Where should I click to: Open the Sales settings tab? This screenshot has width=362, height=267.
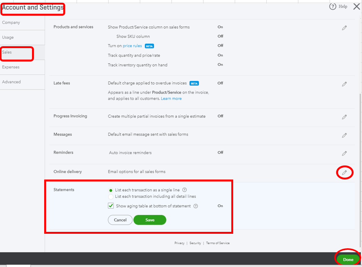click(x=22, y=52)
